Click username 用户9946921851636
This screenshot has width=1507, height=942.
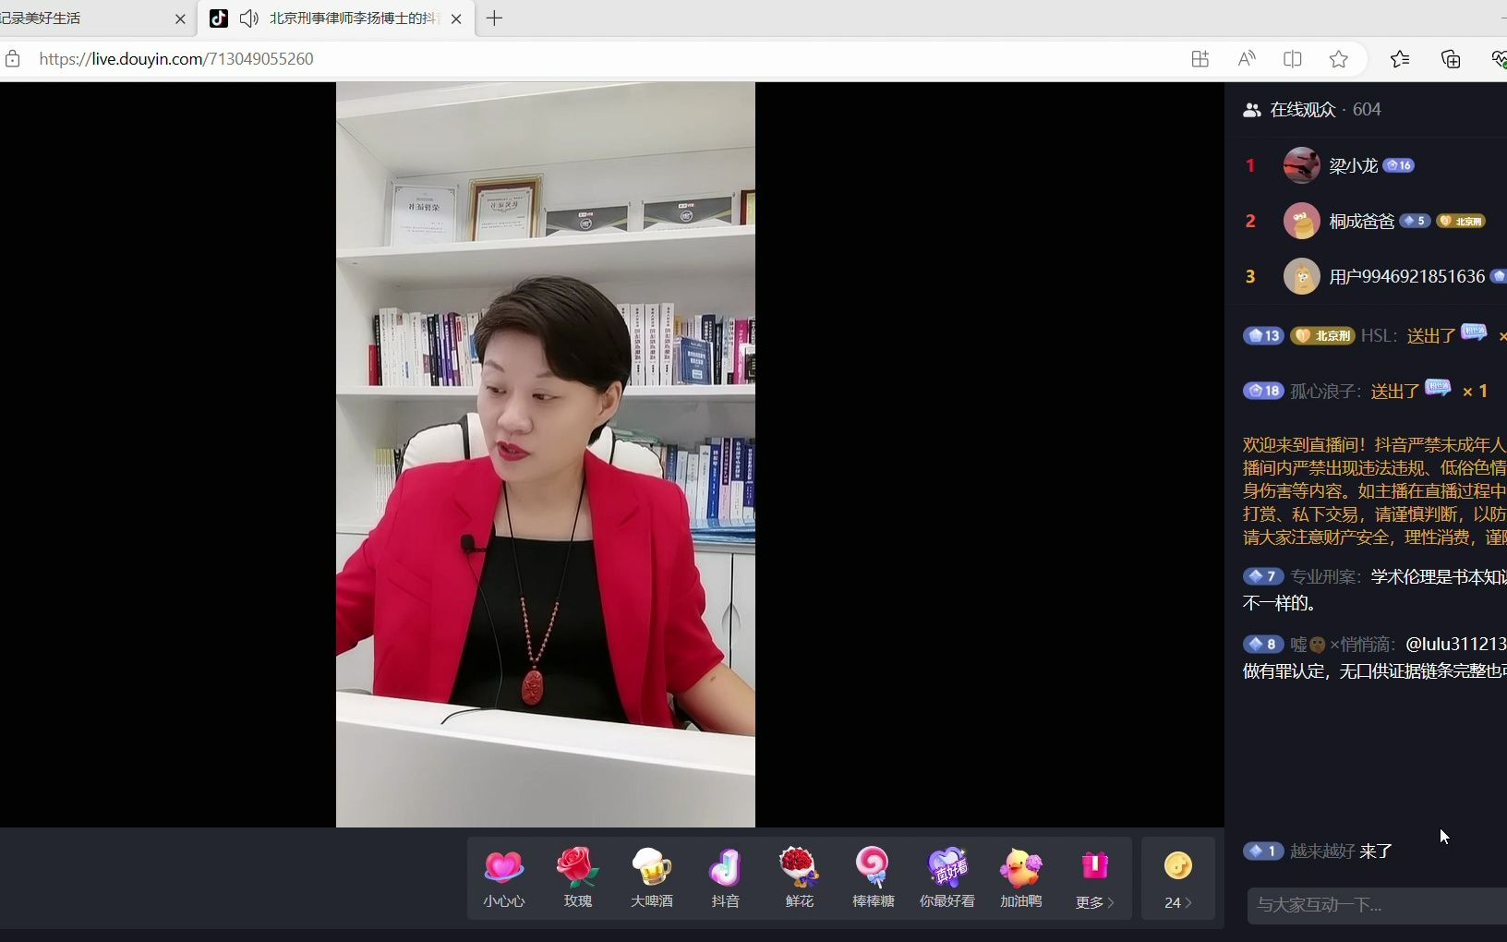click(x=1406, y=277)
